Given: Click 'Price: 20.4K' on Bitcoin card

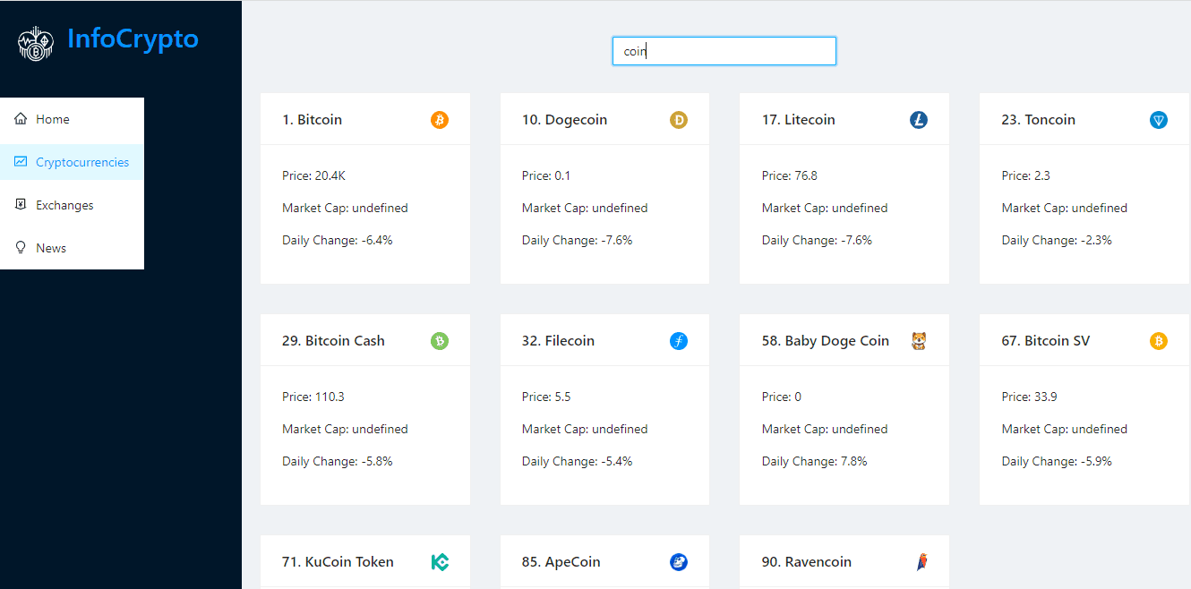Looking at the screenshot, I should [x=313, y=175].
